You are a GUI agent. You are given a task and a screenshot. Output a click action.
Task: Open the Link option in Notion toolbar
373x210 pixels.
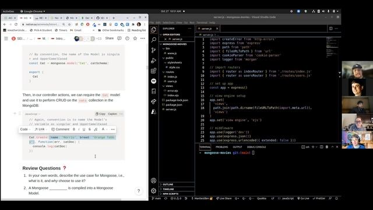pos(41,129)
